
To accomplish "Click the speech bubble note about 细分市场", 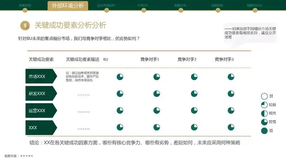I will (x=250, y=33).
